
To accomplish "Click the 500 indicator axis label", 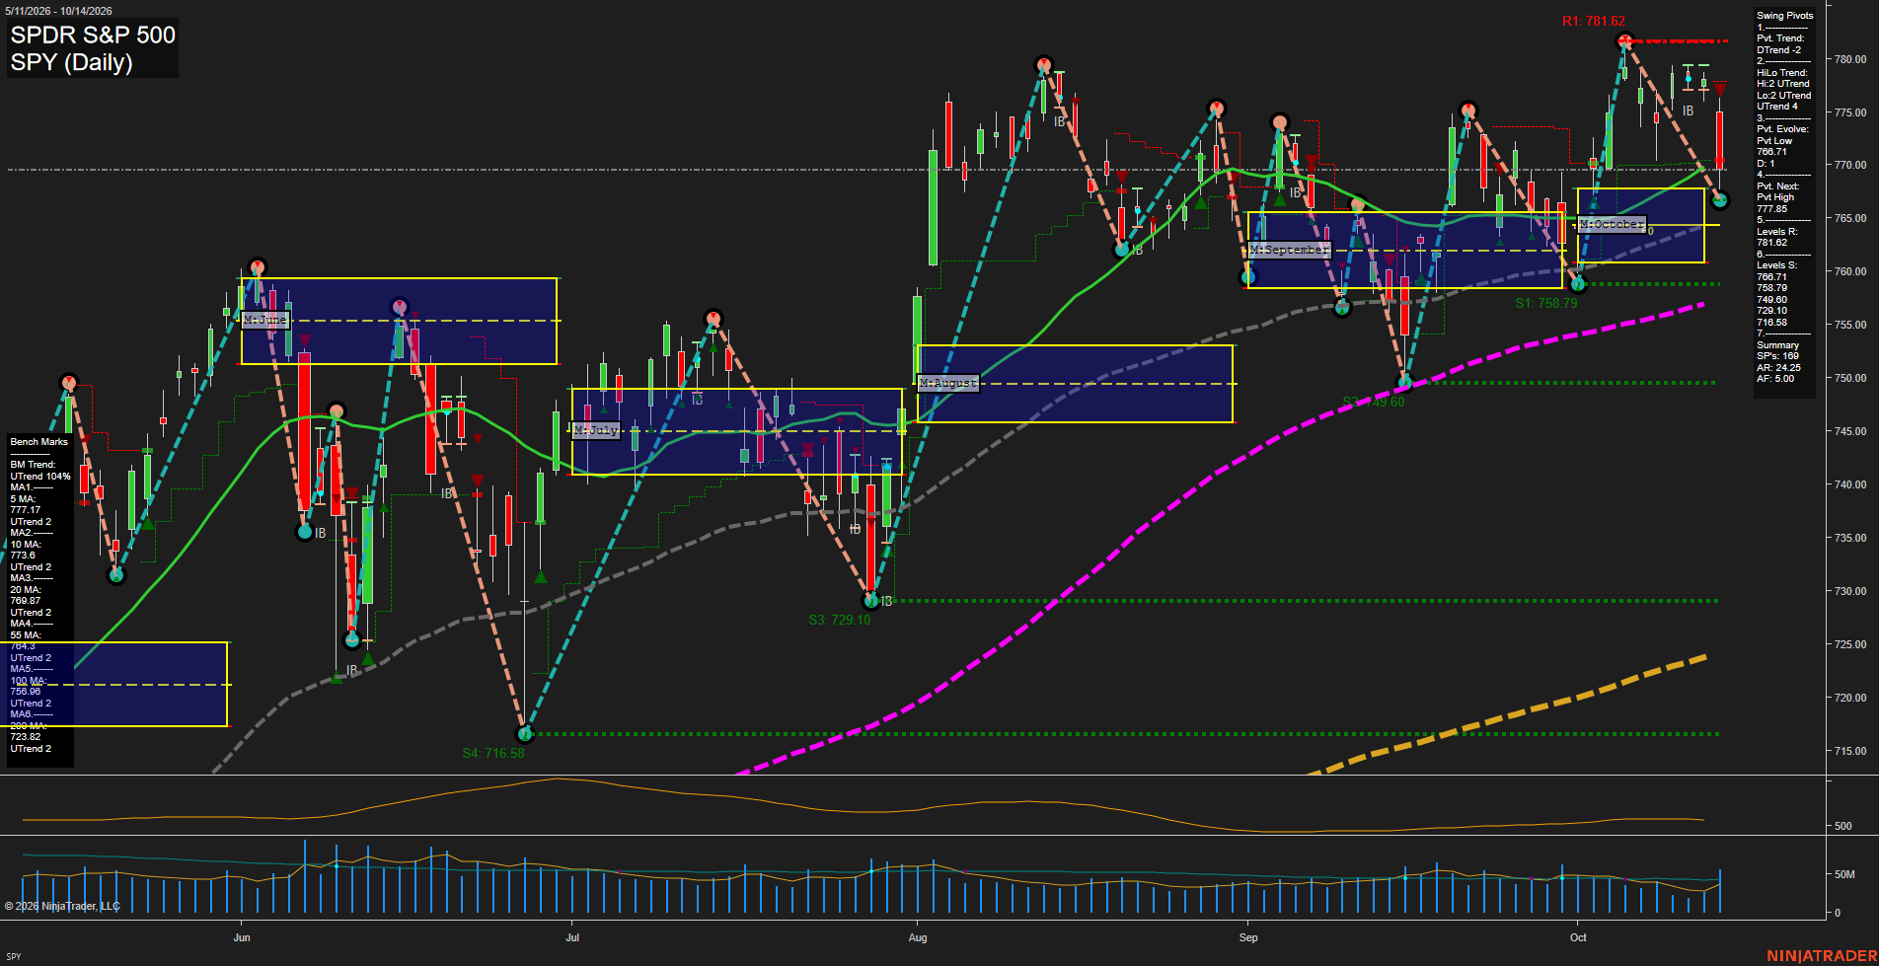I will point(1843,826).
